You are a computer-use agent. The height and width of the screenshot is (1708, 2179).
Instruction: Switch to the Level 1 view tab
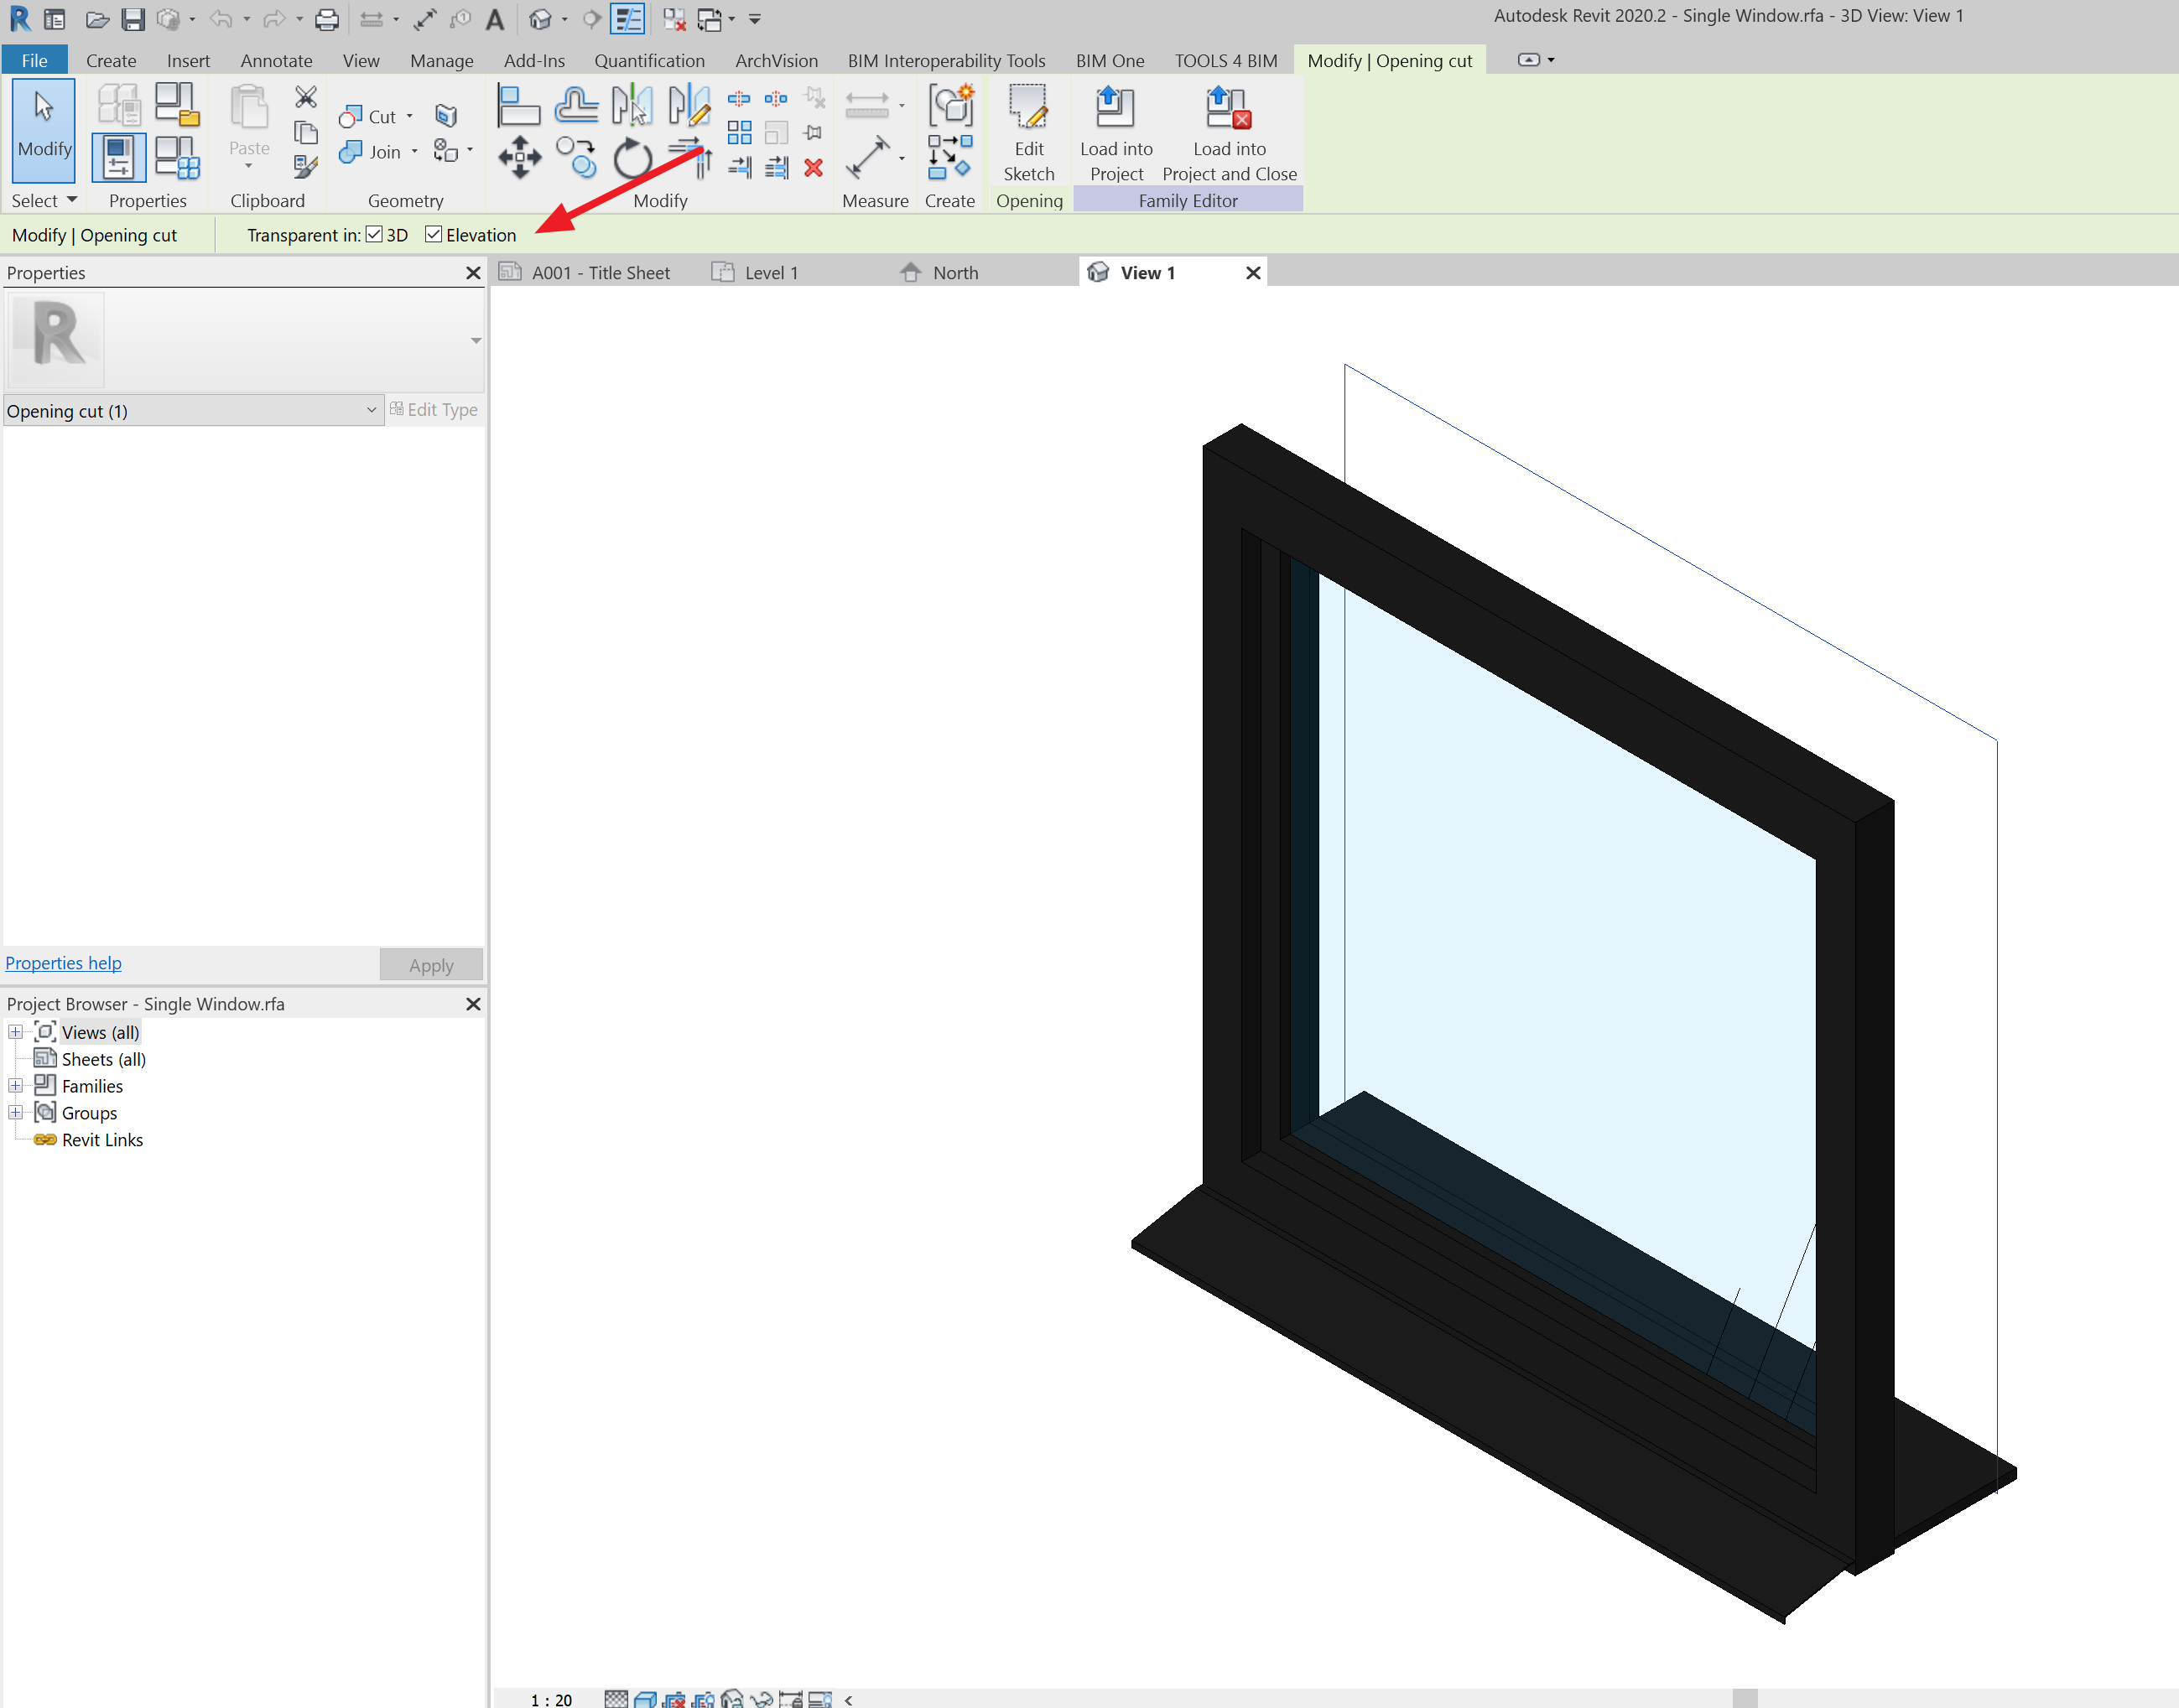769,273
